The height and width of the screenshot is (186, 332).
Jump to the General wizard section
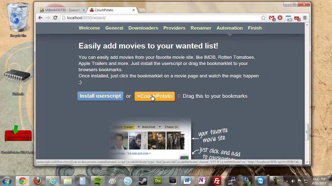(114, 28)
